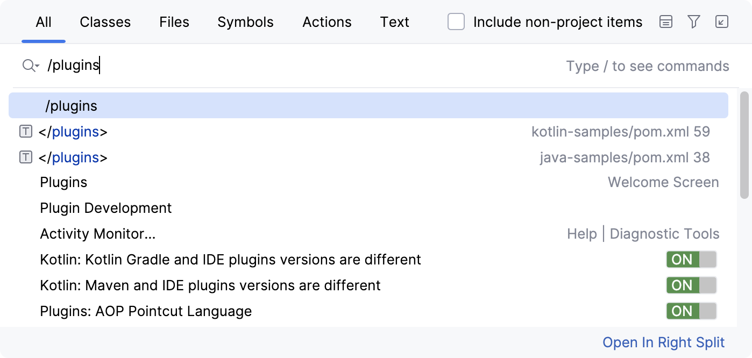
Task: Click the preview panel icon
Action: [665, 22]
